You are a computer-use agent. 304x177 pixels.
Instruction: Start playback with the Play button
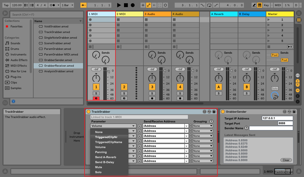click(119, 5)
